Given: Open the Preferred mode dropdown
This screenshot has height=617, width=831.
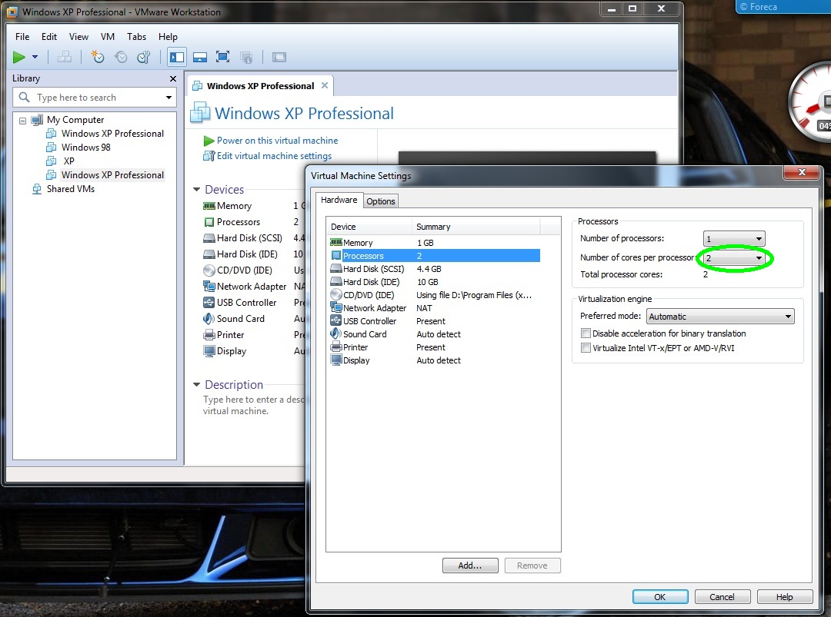Looking at the screenshot, I should 719,317.
